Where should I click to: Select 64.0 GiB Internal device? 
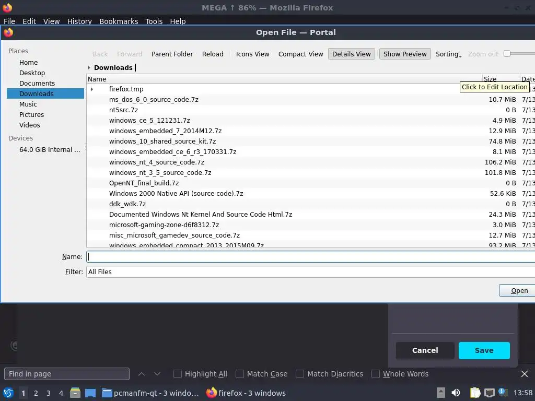coord(45,150)
